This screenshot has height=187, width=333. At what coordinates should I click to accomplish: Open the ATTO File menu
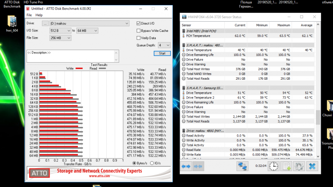pyautogui.click(x=29, y=15)
